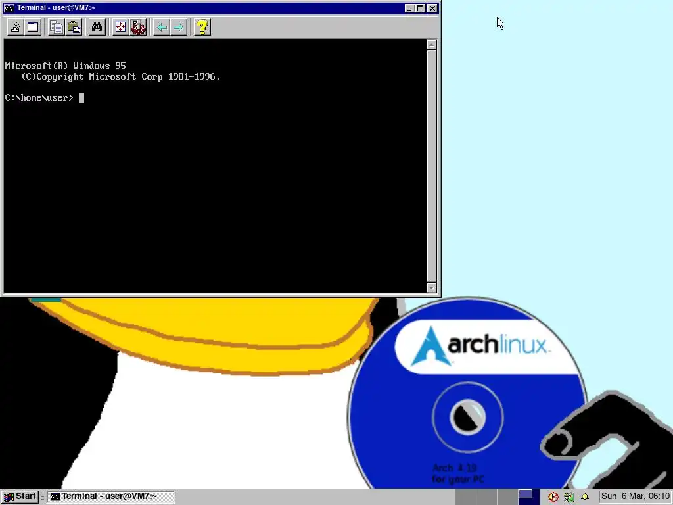The image size is (673, 505).
Task: Click the red crossed-out tray icon
Action: click(553, 497)
